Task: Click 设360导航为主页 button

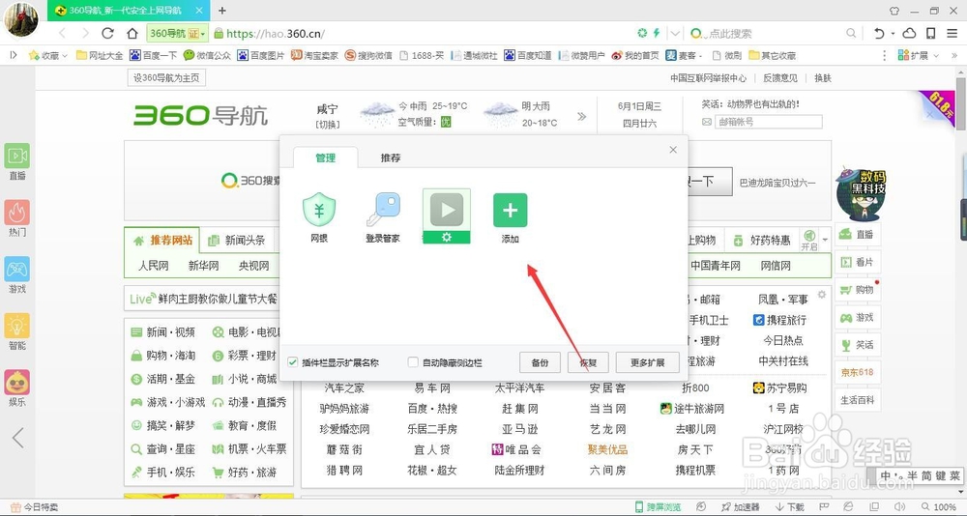Action: tap(166, 77)
